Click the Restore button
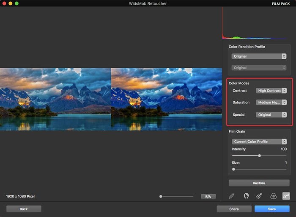The height and width of the screenshot is (217, 296). (259, 183)
